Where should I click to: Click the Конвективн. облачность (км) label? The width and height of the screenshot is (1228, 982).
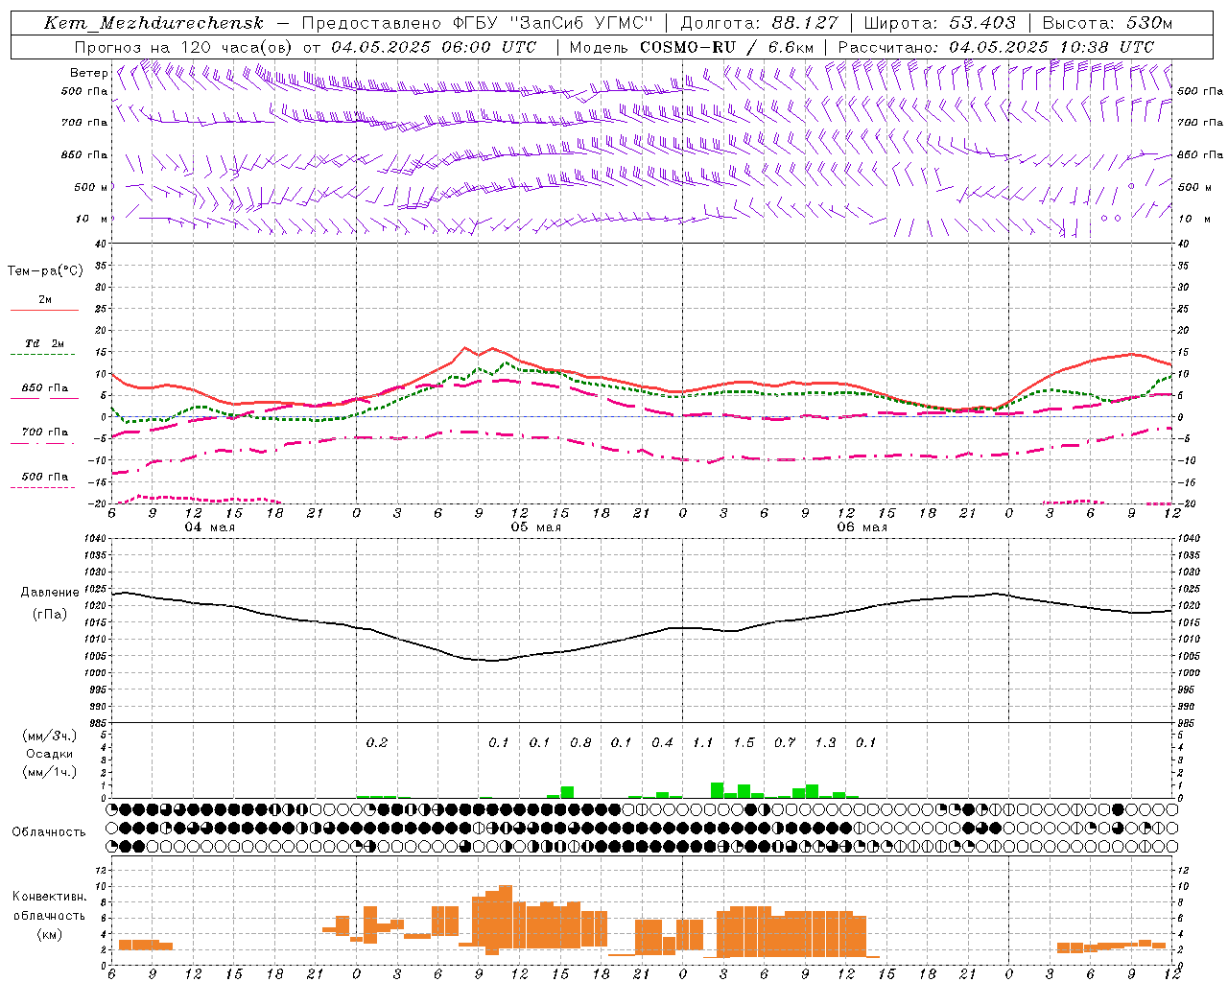49,915
